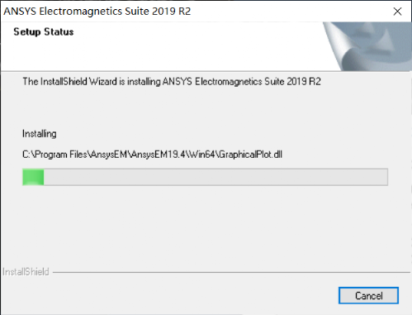Close the ANSYS installer window

397,12
